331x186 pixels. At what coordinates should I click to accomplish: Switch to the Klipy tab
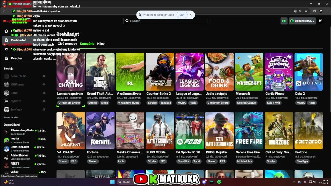click(101, 44)
